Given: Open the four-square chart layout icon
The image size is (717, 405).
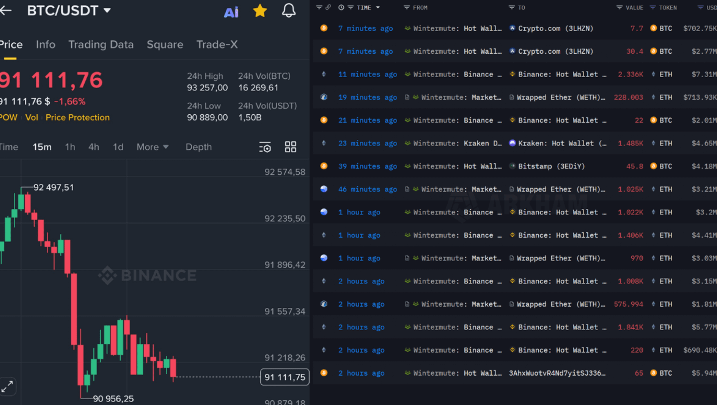Looking at the screenshot, I should (x=290, y=147).
